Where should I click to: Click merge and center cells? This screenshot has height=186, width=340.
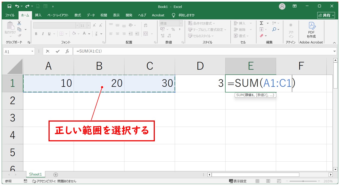point(146,34)
